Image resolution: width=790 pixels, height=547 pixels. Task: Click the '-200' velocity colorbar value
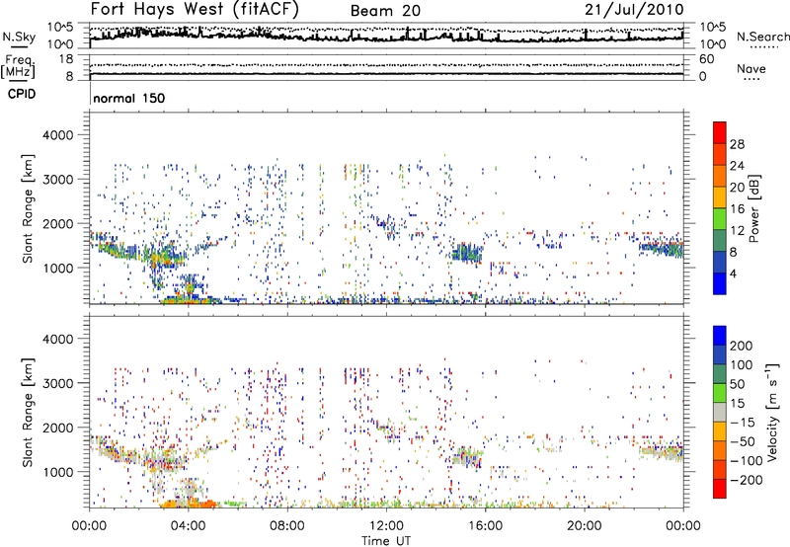click(x=748, y=480)
